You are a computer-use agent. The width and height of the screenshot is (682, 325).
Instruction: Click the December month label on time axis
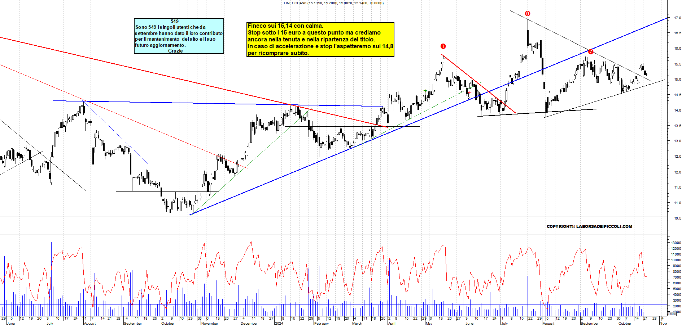coord(249,323)
